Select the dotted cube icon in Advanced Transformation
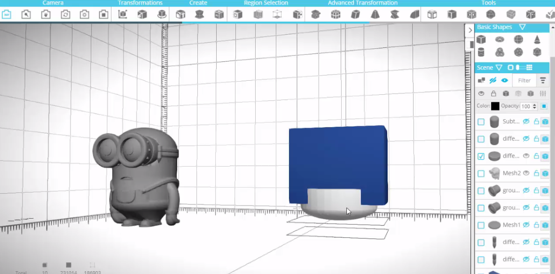 tap(336, 15)
